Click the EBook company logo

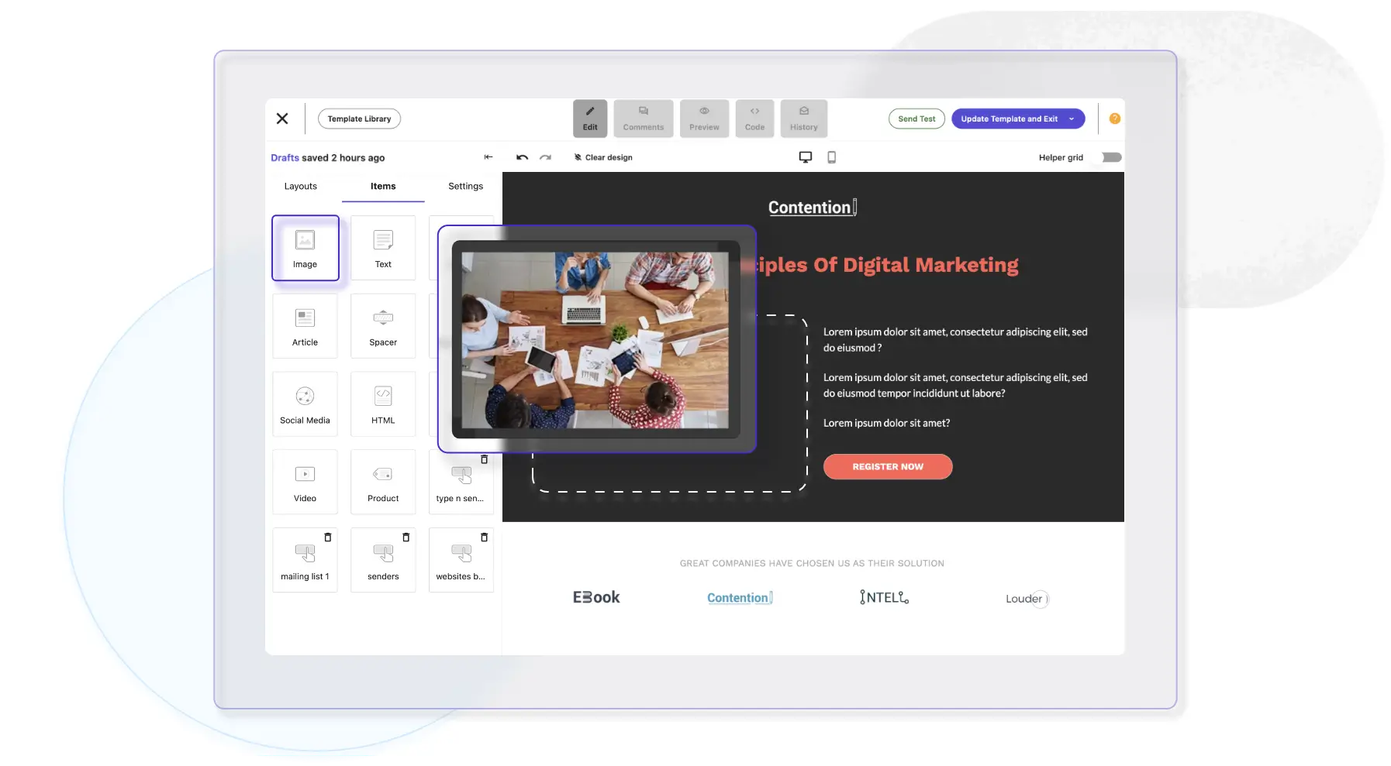596,597
